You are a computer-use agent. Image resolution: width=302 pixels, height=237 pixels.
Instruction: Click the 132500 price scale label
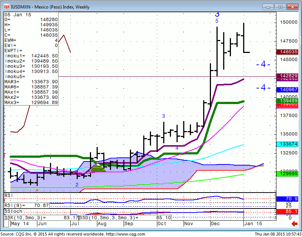(289, 153)
